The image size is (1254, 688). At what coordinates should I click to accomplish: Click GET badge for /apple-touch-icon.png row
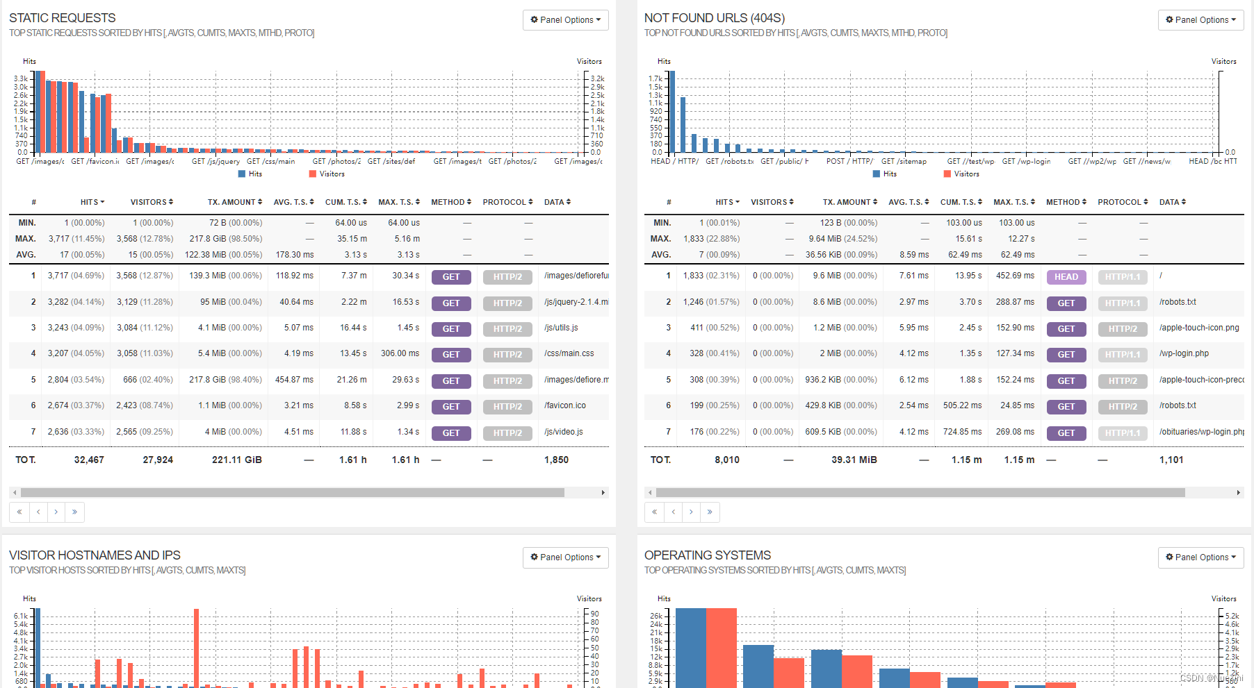1066,329
